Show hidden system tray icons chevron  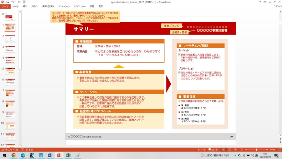click(x=235, y=155)
